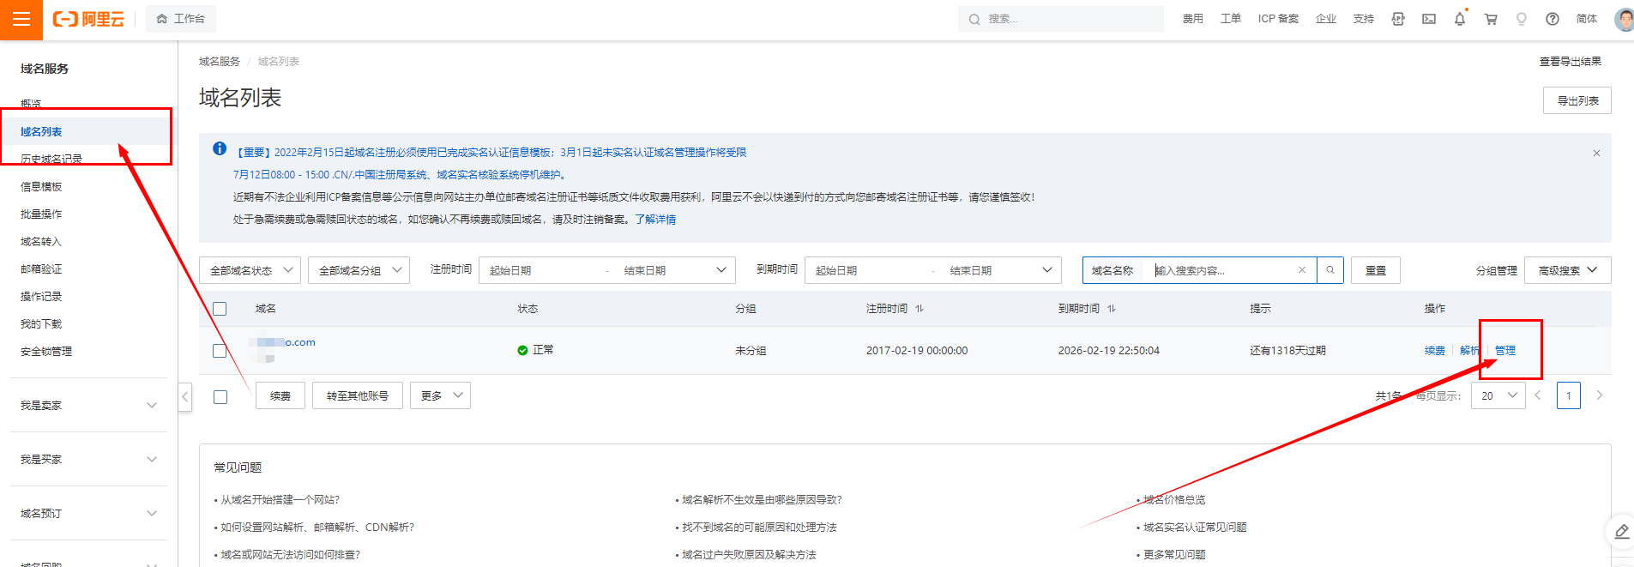Open 域名转入 in sidebar
Screen dimensions: 1634x567
click(x=41, y=241)
